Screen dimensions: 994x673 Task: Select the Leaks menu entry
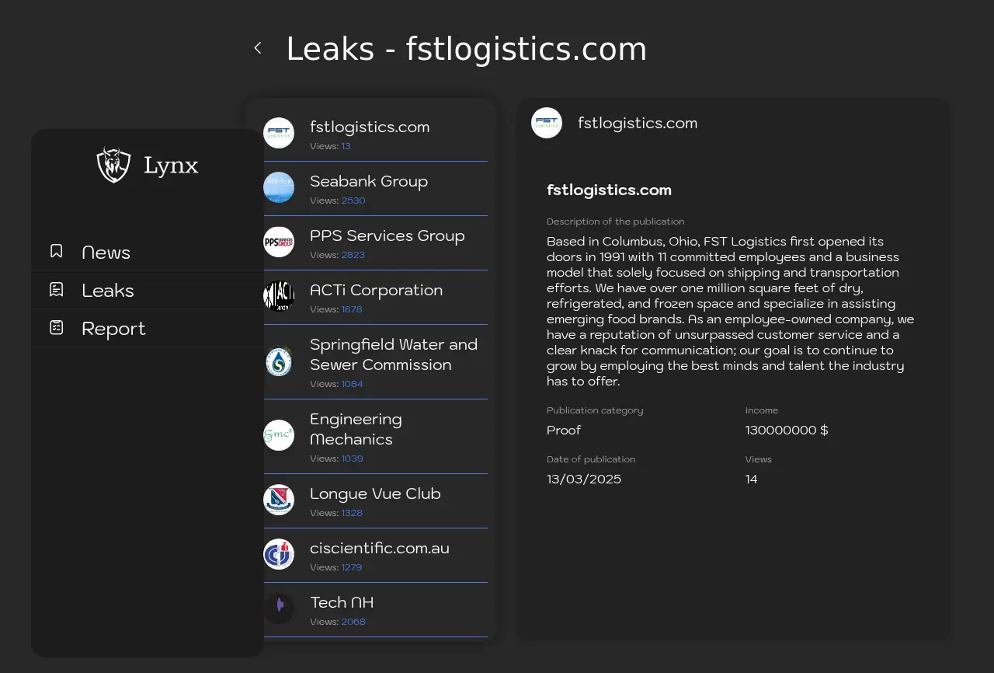(x=108, y=291)
